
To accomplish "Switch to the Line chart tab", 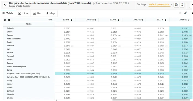I will coord(23,14).
